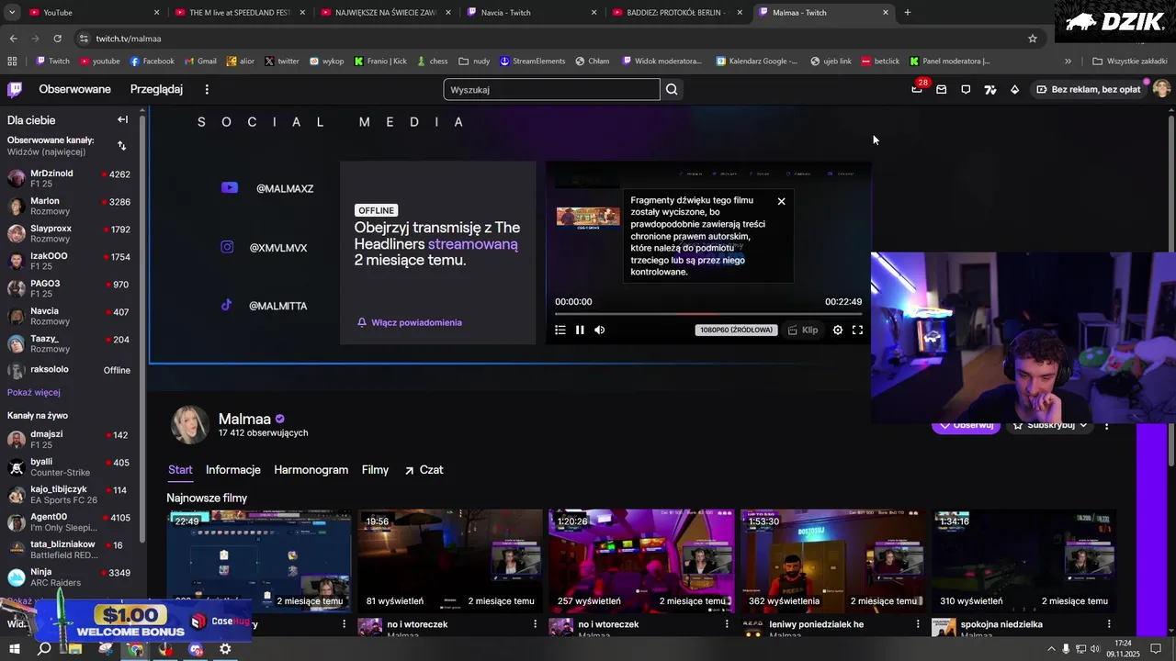Open the Czat pop-out link
Screen dimensions: 1176x661
[x=424, y=470]
